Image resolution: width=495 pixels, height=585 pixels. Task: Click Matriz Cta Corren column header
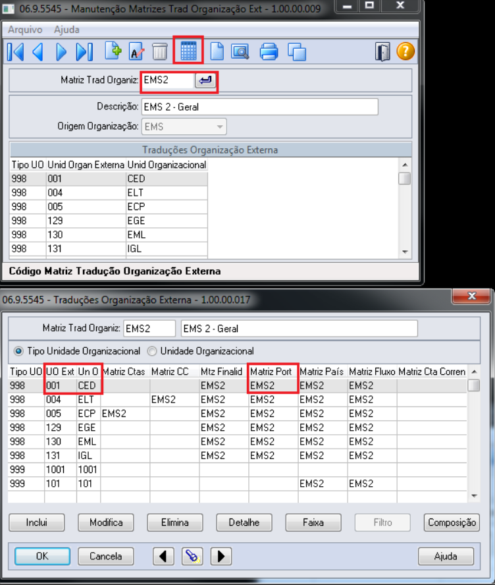point(432,372)
